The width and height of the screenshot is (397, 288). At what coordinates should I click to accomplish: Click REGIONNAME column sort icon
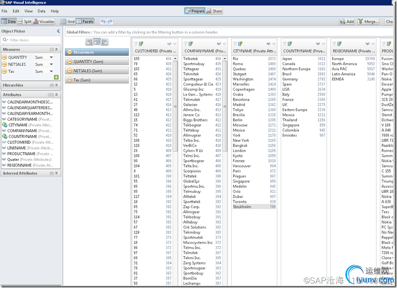point(339,44)
